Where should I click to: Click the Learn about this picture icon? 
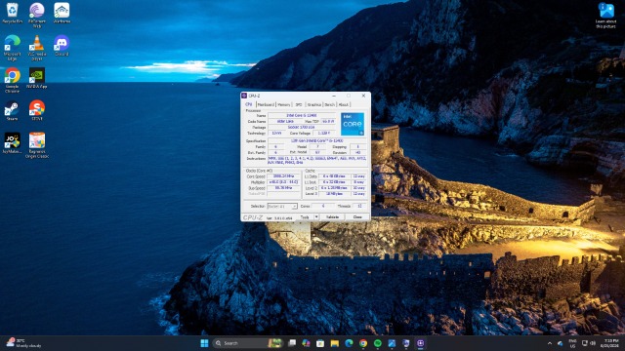(x=605, y=16)
